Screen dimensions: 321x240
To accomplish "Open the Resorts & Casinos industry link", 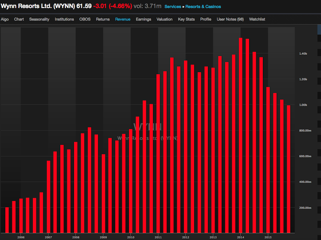I will click(203, 7).
